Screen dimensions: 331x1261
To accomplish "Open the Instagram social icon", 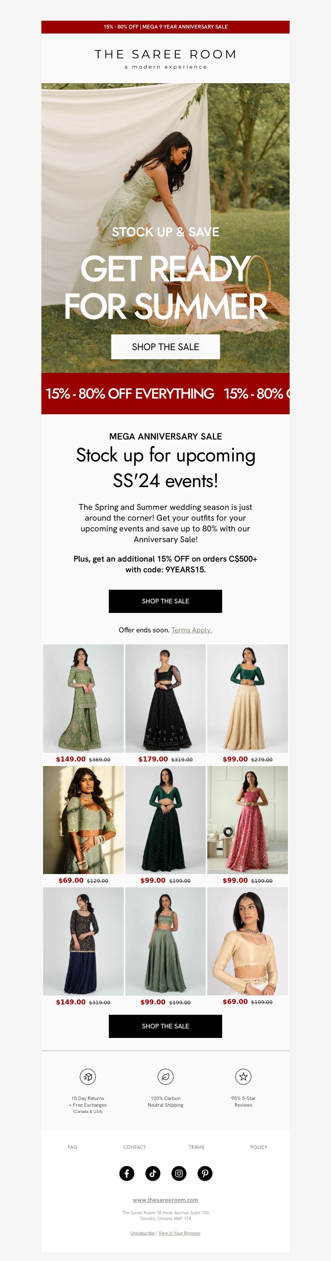I will 179,1173.
